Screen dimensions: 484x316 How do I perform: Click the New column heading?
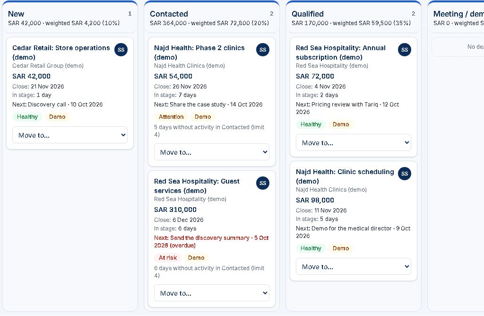pyautogui.click(x=16, y=14)
